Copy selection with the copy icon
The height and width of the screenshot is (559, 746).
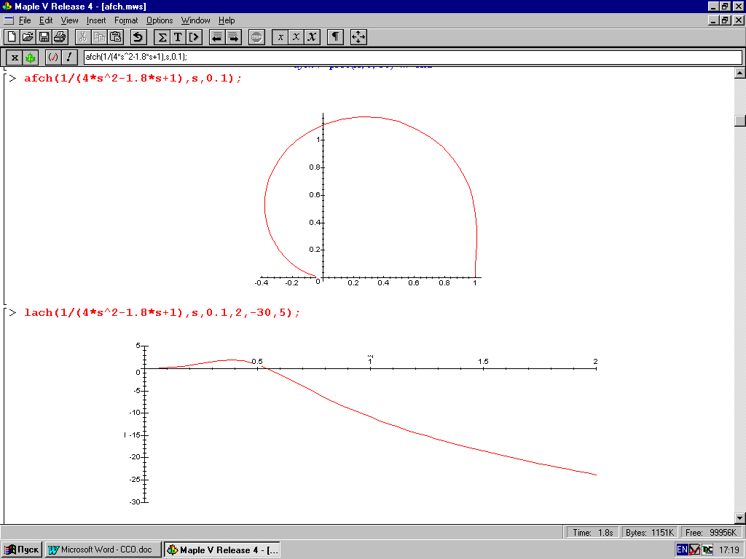(99, 37)
